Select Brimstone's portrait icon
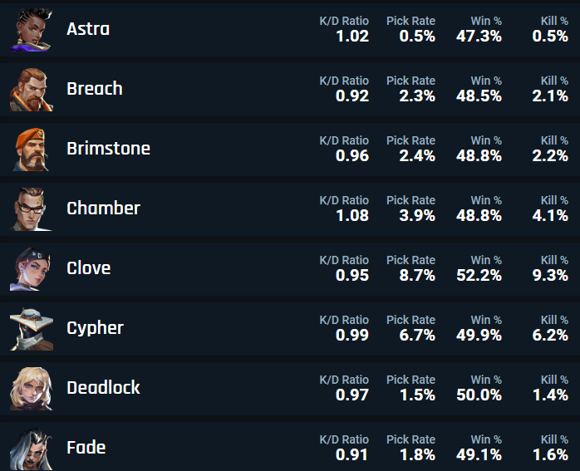Viewport: 580px width, 471px height. (32, 150)
